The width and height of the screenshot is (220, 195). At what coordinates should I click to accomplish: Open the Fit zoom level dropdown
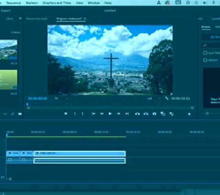(x=61, y=98)
